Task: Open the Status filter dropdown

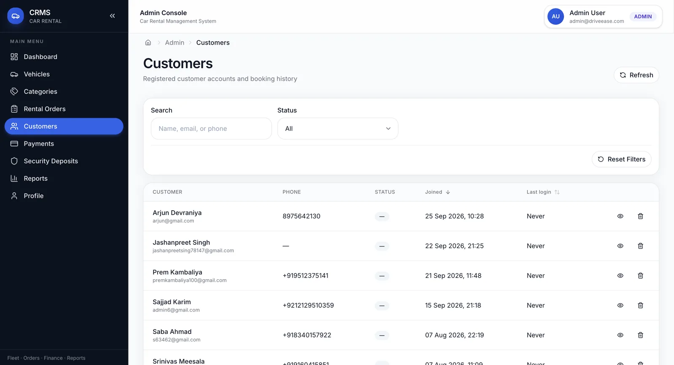Action: [x=337, y=129]
